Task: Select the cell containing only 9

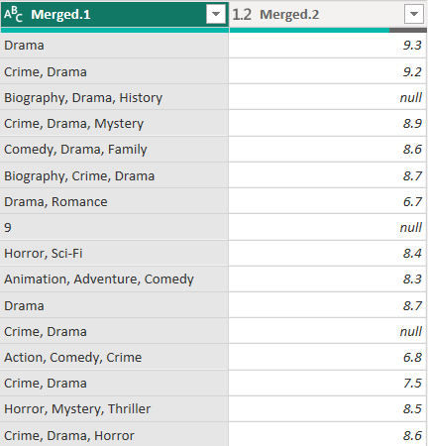Action: pyautogui.click(x=114, y=227)
